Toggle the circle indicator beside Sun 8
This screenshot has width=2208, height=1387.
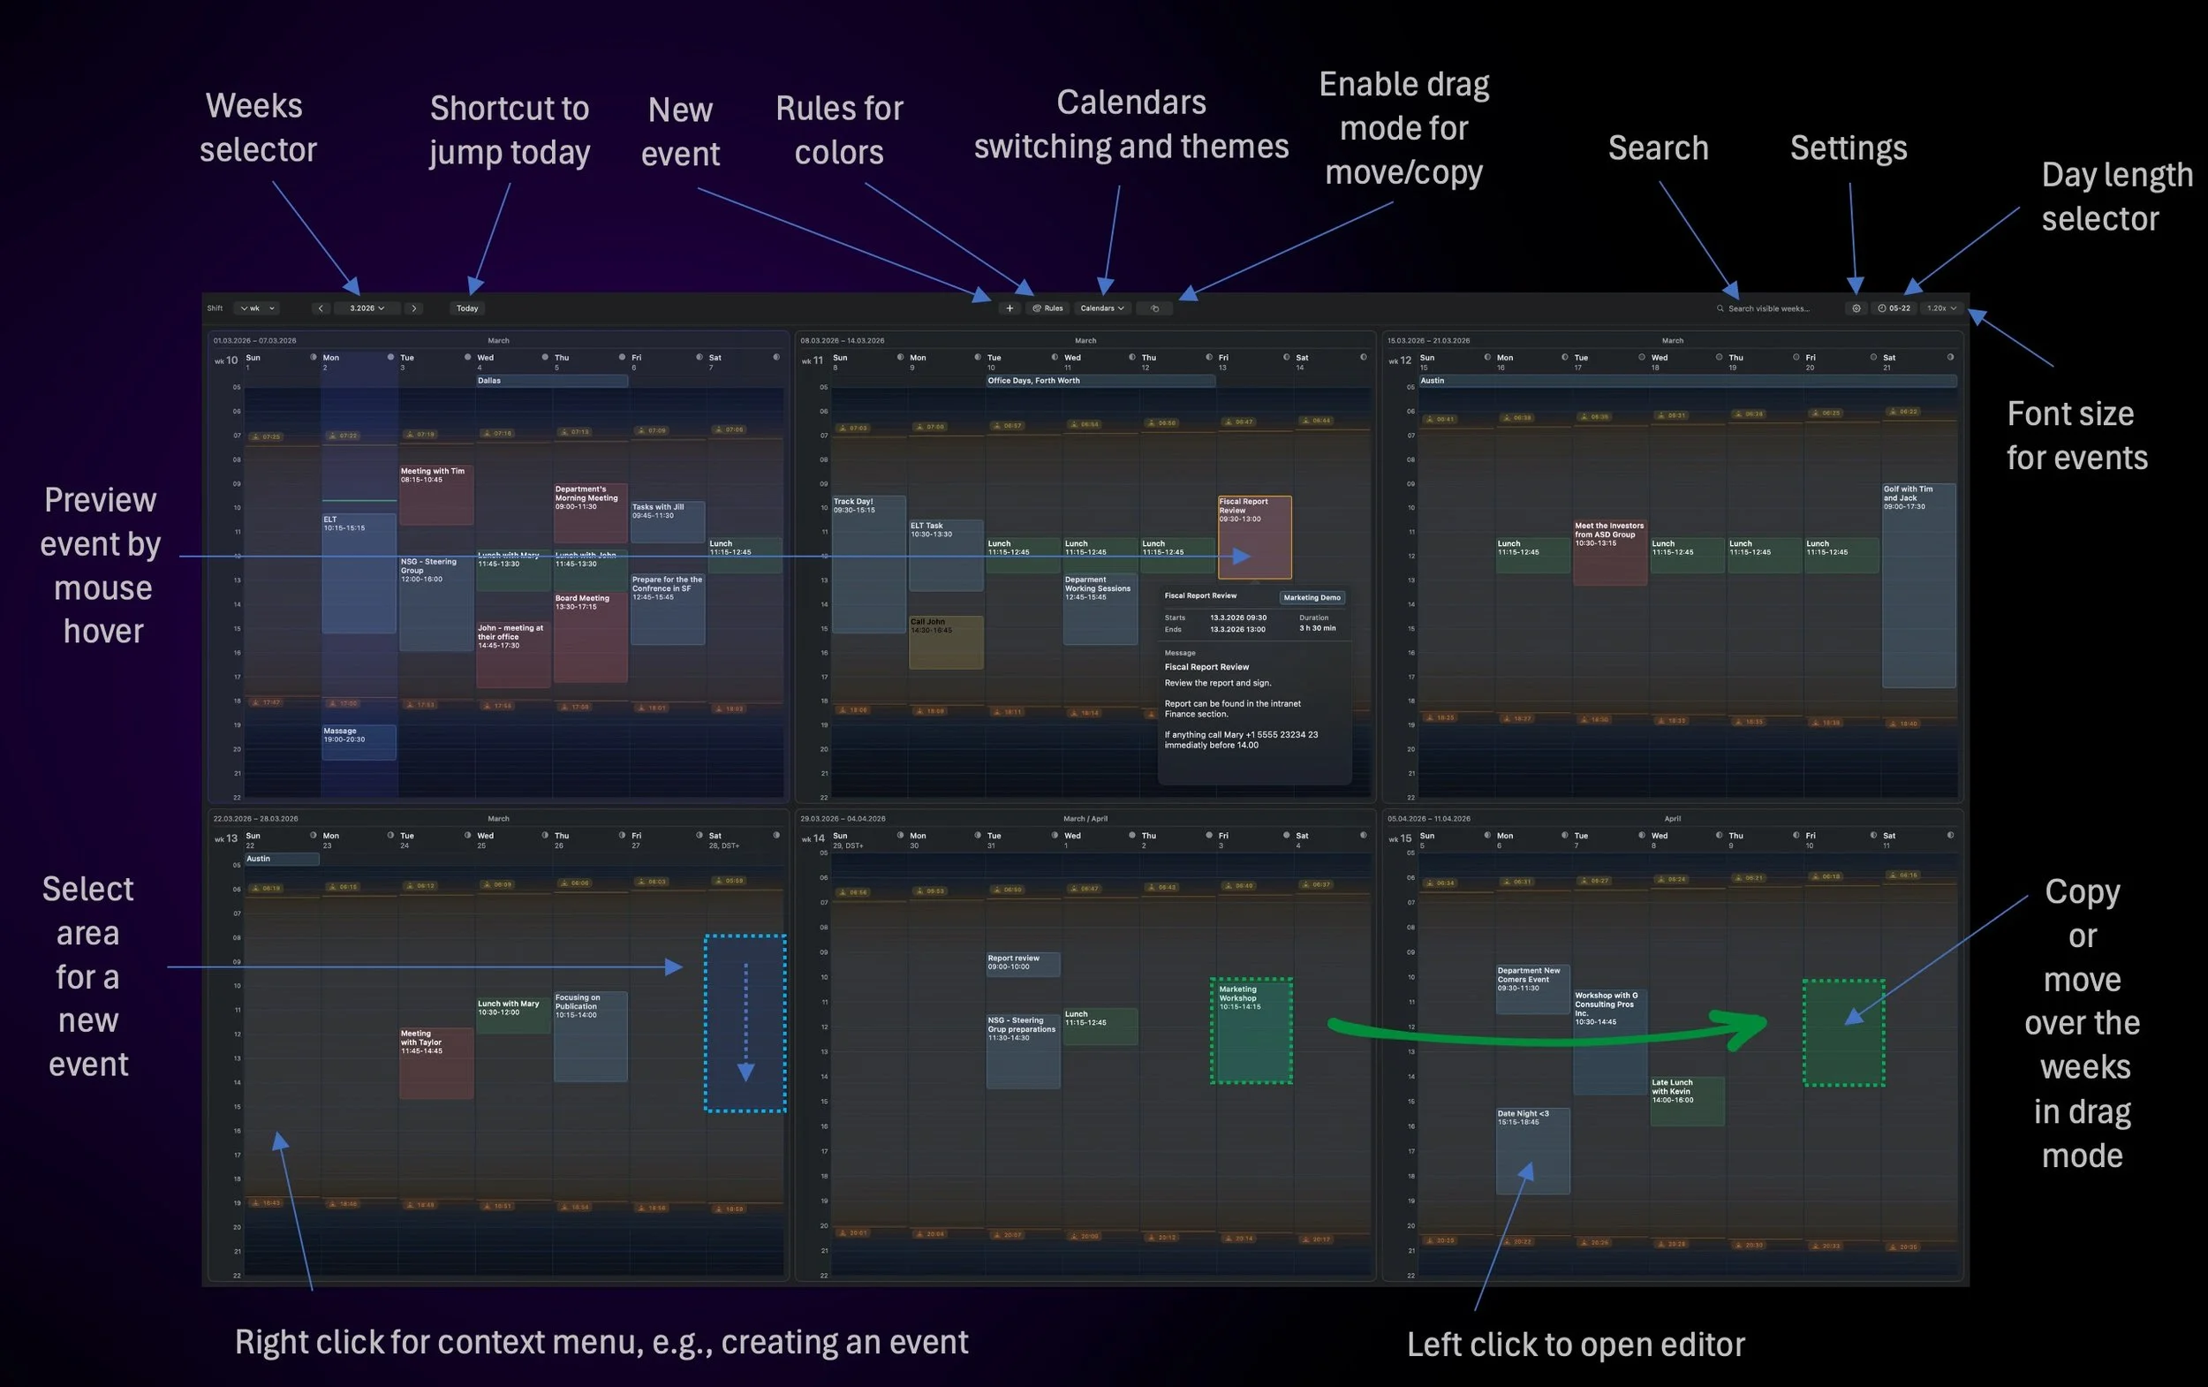pos(902,358)
